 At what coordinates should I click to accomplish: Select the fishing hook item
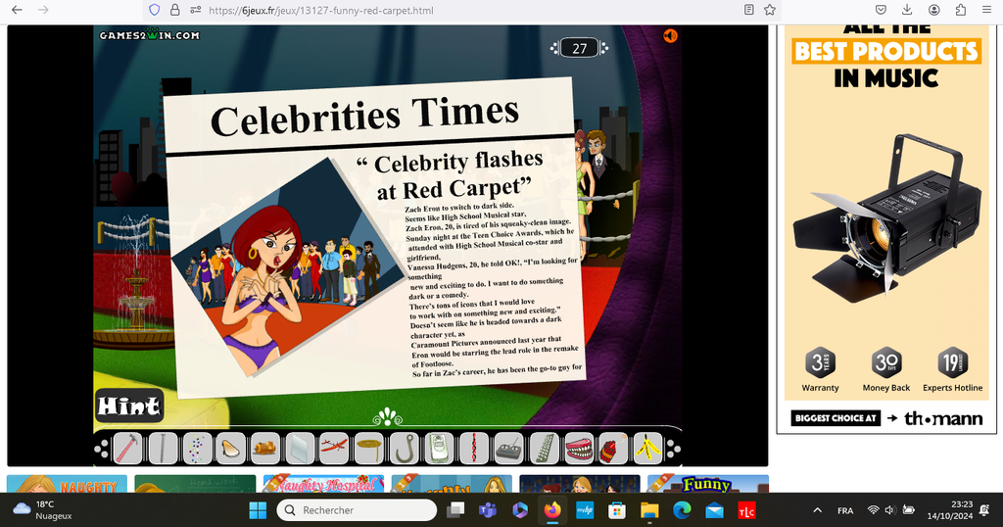coord(403,448)
